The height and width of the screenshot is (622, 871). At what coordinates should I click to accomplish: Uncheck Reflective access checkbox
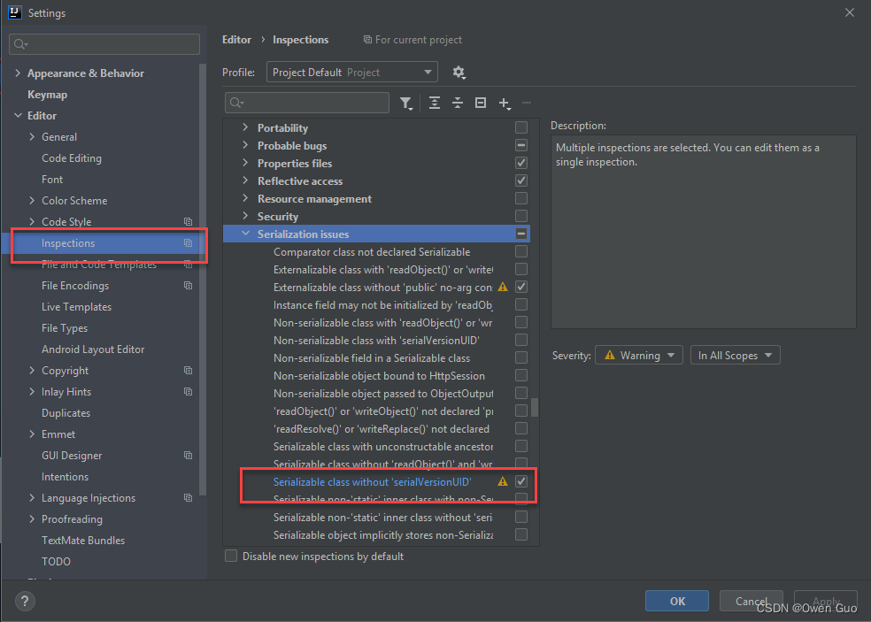521,180
